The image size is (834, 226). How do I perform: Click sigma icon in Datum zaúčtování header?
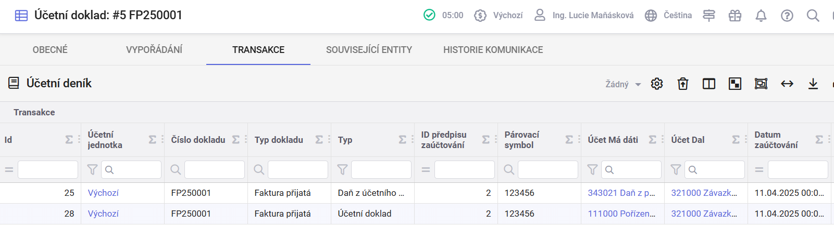(x=819, y=140)
